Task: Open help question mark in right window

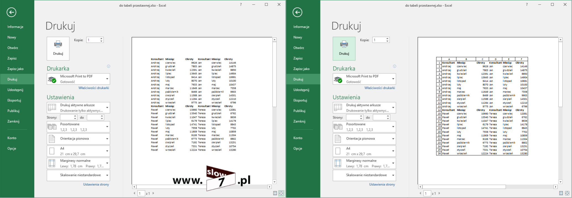Action: click(527, 5)
